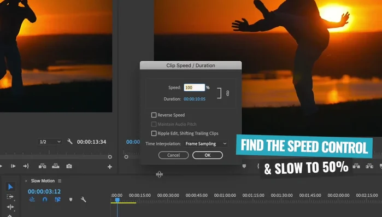This screenshot has width=382, height=217.
Task: Click ruler at 00:00:15:00
Action: coord(140,195)
